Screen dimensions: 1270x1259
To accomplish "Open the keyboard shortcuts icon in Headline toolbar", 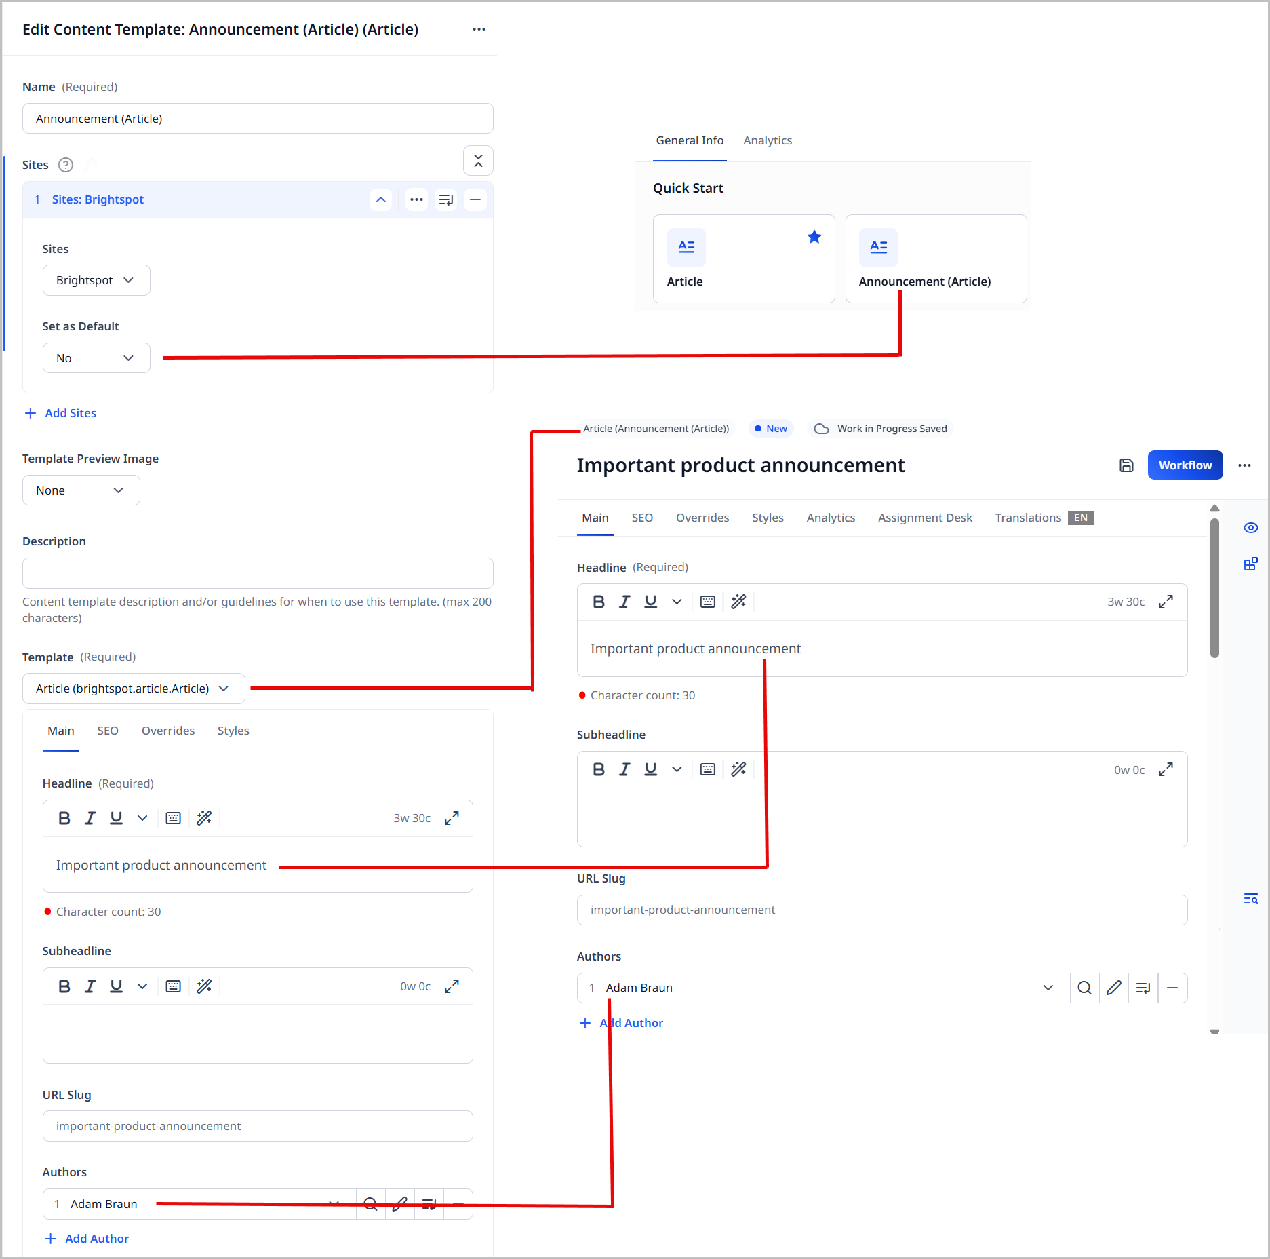I will [707, 602].
